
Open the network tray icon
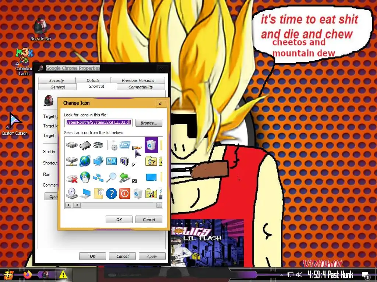(x=290, y=275)
